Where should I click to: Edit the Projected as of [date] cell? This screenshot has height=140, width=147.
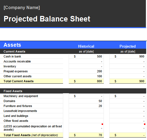[x=128, y=51]
